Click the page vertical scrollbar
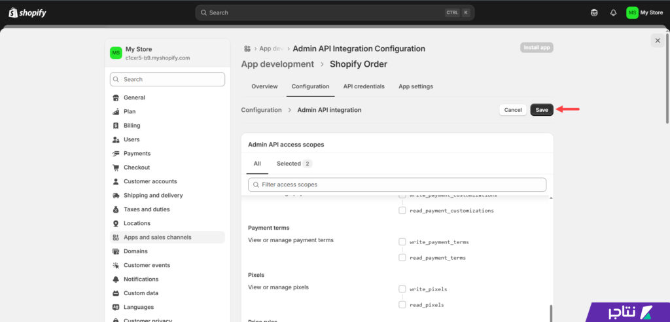Viewport: 670px width, 322px height. pyautogui.click(x=667, y=77)
